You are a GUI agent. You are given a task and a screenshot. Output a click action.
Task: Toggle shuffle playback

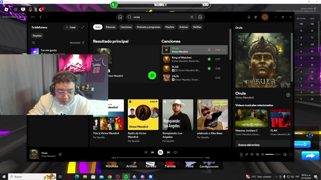[x=146, y=152]
